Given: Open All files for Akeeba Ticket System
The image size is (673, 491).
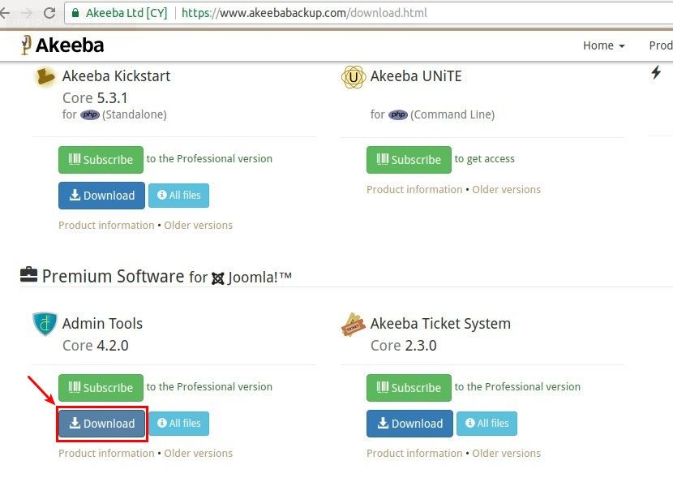Looking at the screenshot, I should pos(487,424).
